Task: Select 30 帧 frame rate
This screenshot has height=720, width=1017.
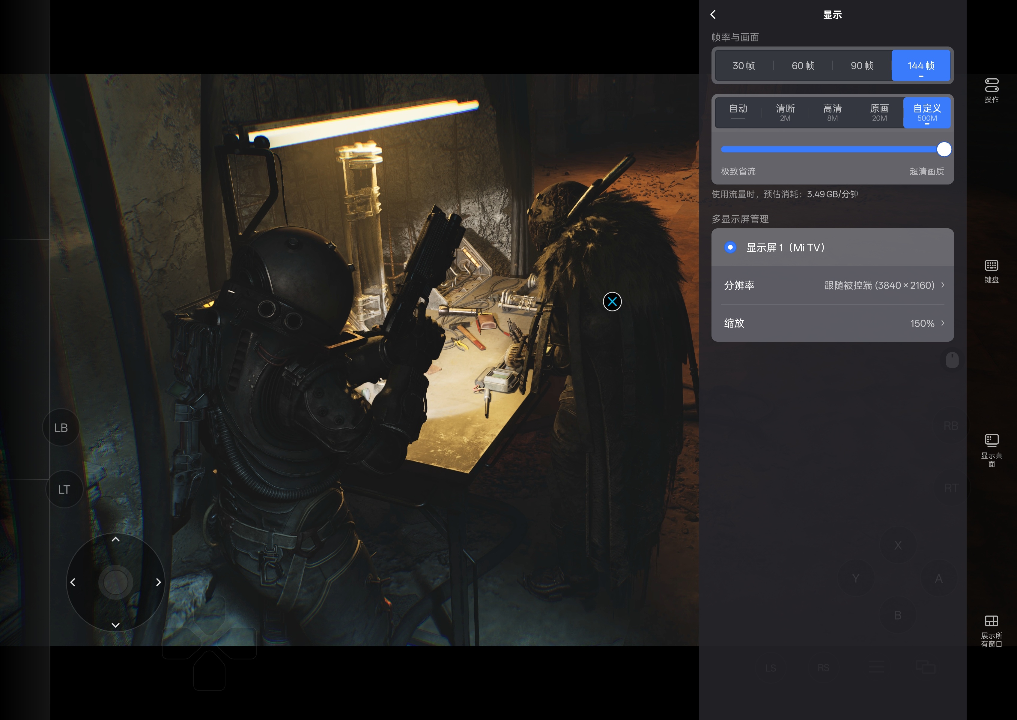Action: [x=744, y=66]
